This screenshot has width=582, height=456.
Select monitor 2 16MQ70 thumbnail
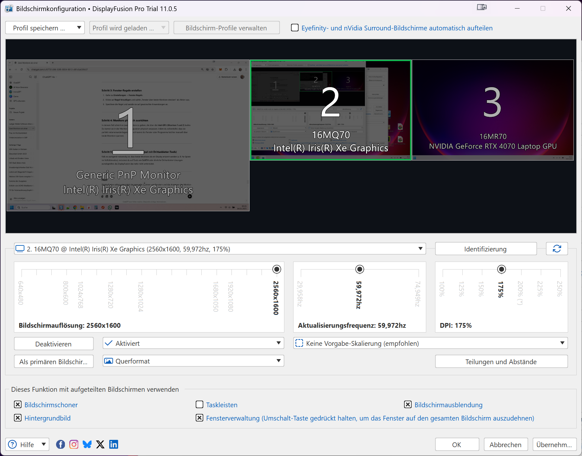[331, 110]
